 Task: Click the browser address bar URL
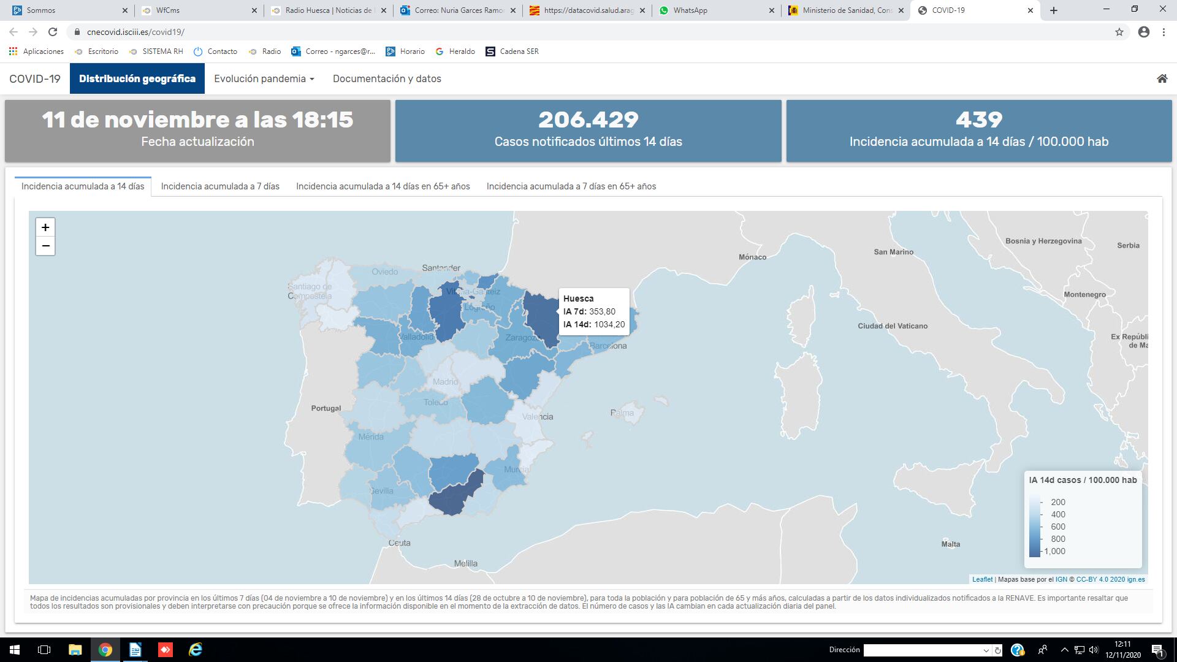[135, 32]
